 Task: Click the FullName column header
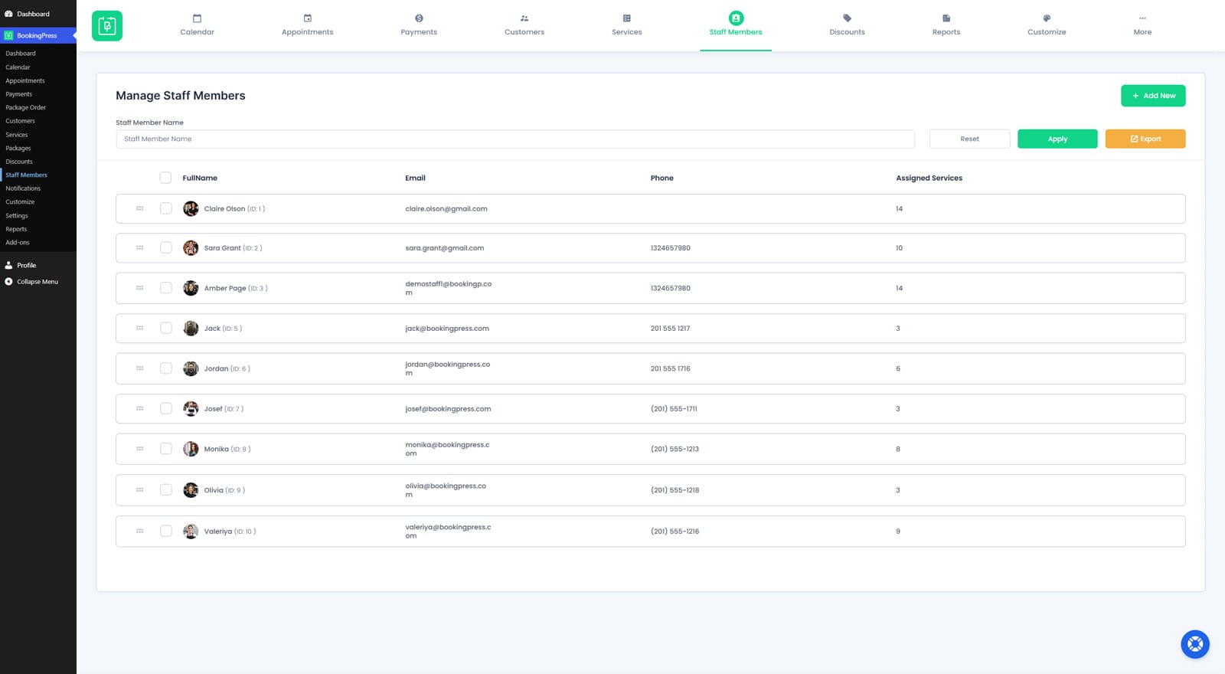(200, 178)
